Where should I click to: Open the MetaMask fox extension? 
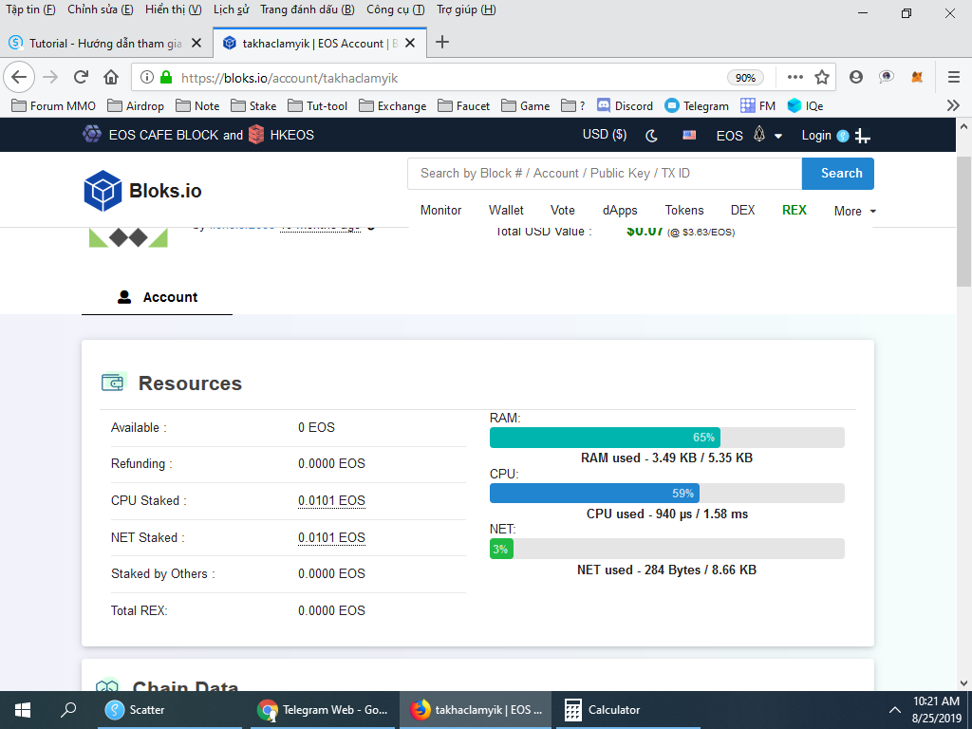click(x=917, y=77)
